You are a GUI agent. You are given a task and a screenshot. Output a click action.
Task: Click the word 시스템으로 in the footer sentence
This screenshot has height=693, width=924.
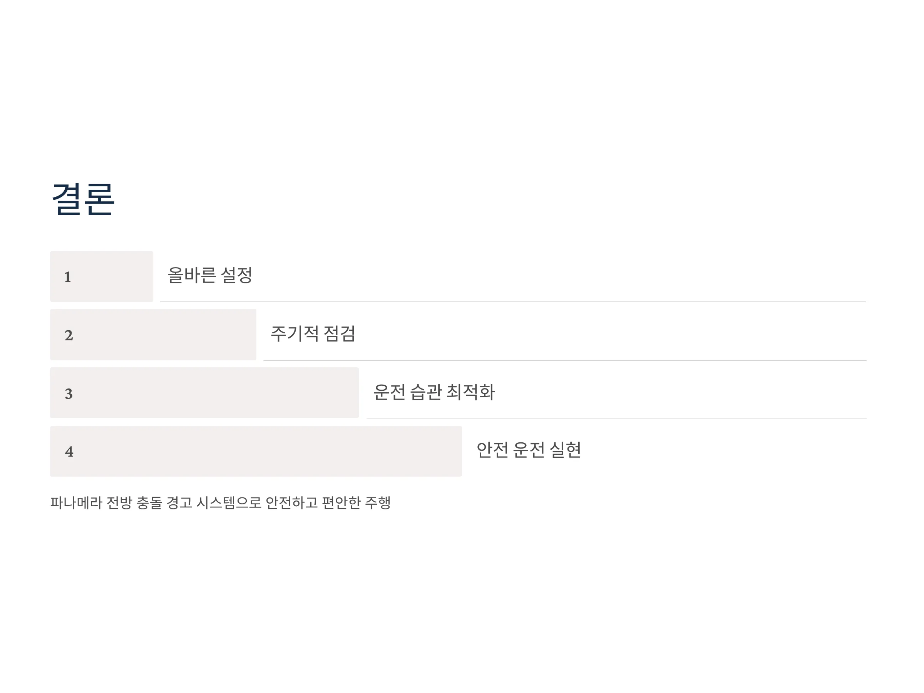point(229,502)
